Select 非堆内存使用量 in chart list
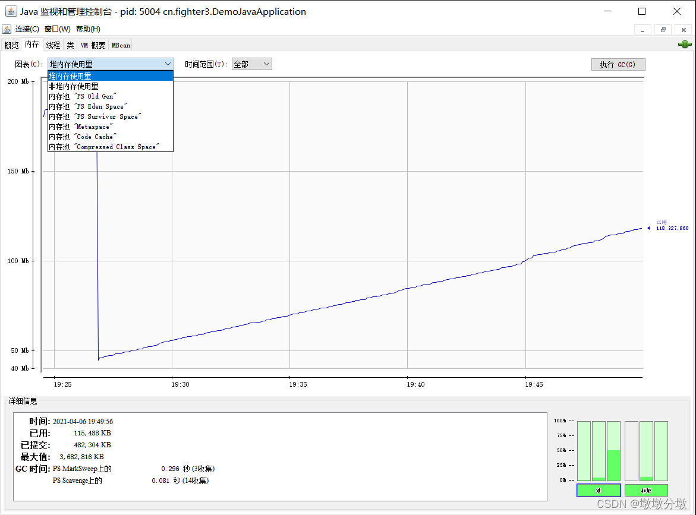The height and width of the screenshot is (515, 696). (x=110, y=87)
